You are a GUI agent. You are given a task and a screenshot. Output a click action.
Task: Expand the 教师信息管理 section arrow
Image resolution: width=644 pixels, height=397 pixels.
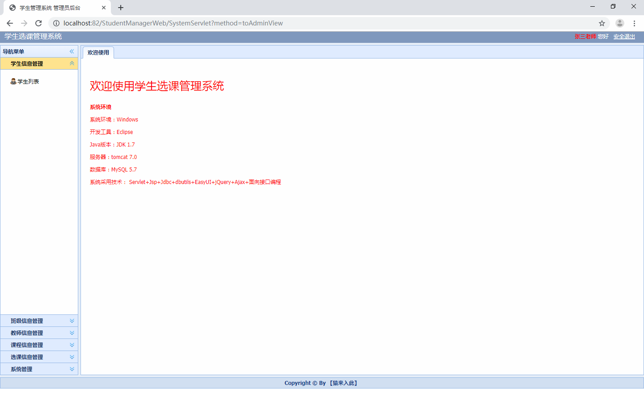[x=72, y=333]
